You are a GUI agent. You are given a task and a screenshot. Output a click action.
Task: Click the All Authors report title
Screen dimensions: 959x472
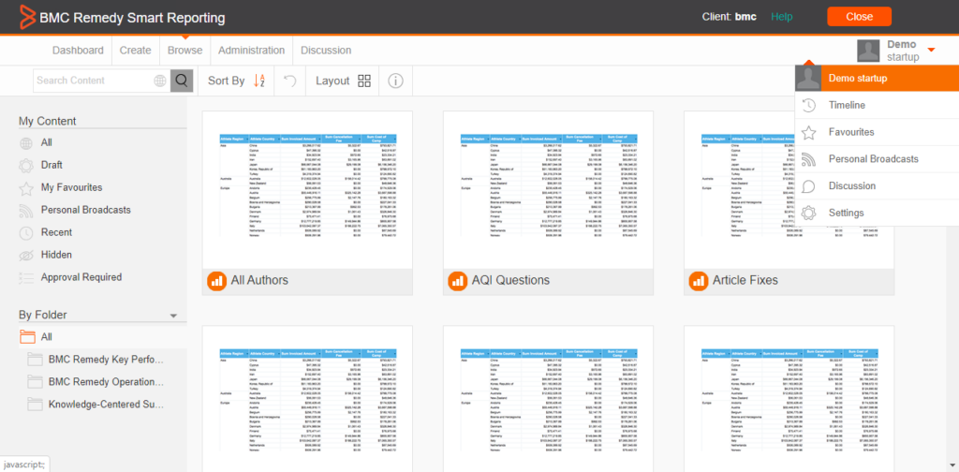click(x=259, y=281)
